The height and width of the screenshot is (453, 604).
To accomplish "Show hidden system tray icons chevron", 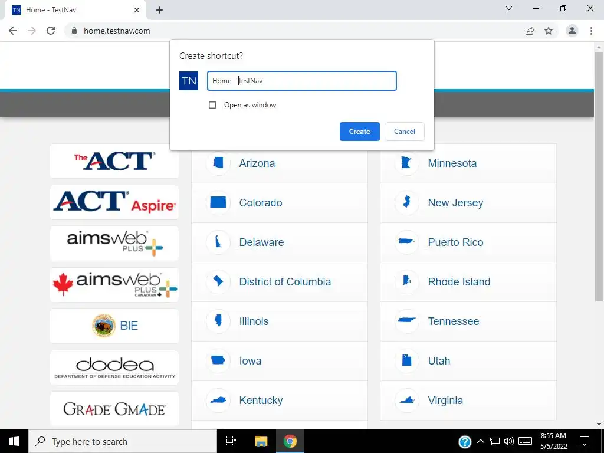I will point(480,441).
